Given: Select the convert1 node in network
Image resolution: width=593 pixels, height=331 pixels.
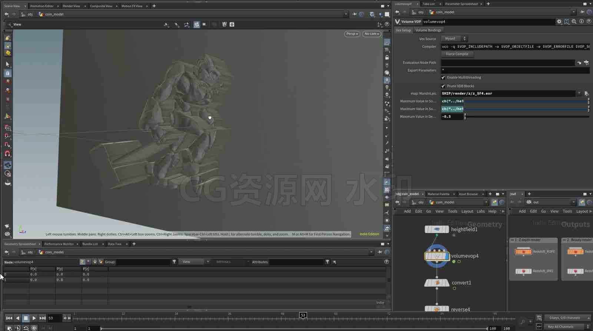Looking at the screenshot, I should [437, 283].
